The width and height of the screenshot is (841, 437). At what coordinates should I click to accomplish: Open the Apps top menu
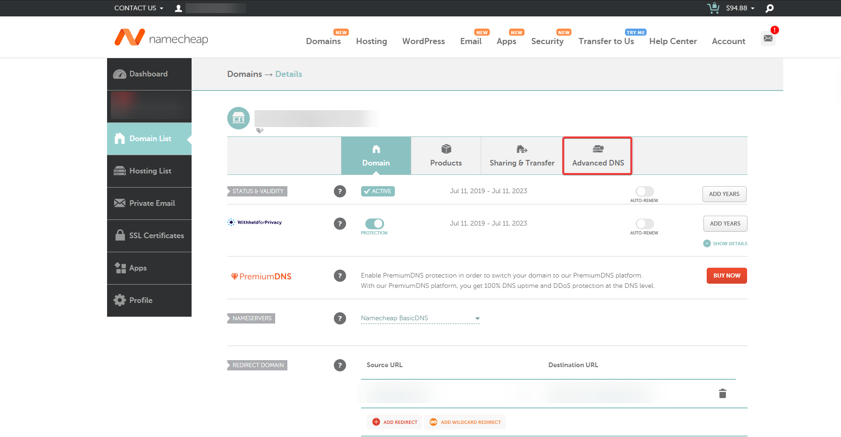point(507,41)
